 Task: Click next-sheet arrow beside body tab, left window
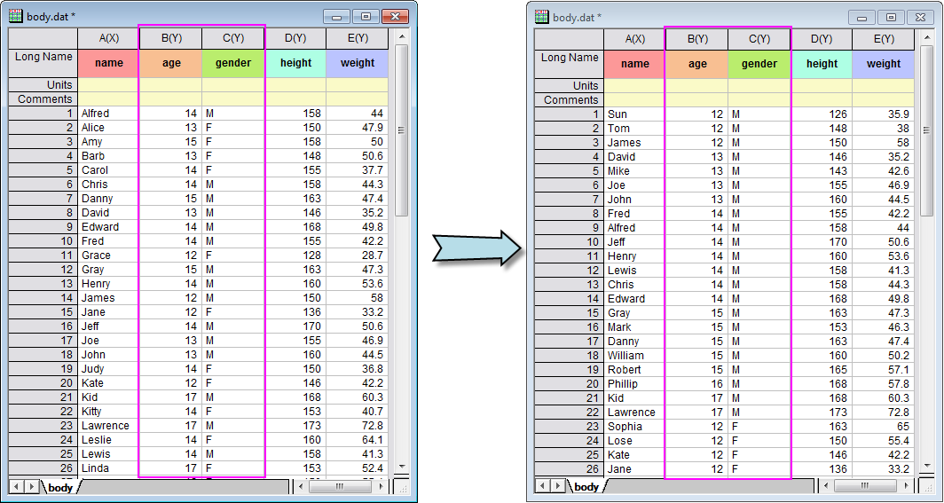[x=32, y=486]
